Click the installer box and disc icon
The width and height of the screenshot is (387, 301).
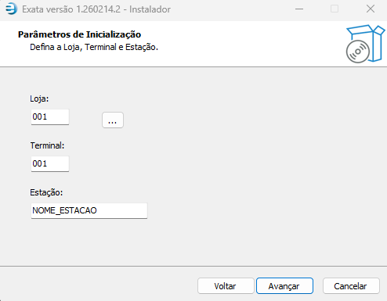[x=365, y=44]
